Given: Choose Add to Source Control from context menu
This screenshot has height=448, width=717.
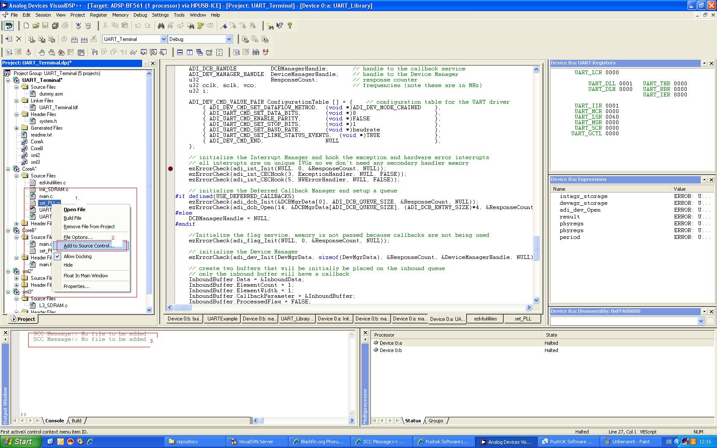Looking at the screenshot, I should 88,246.
